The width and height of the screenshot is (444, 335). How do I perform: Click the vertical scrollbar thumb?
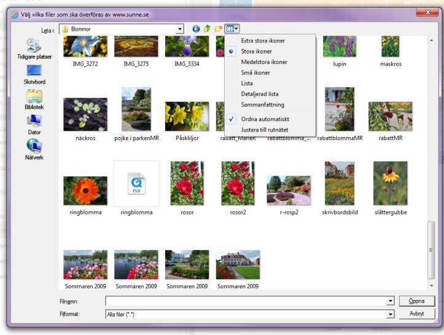(431, 250)
